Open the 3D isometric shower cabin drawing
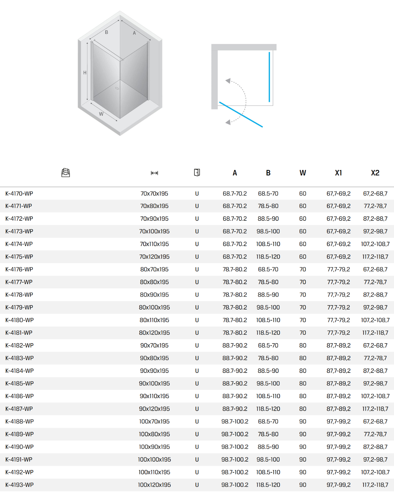The image size is (394, 498). (x=120, y=73)
